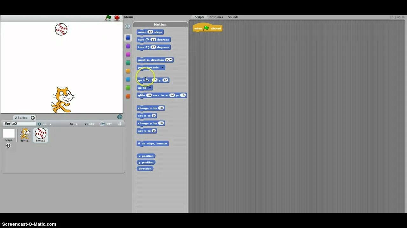This screenshot has height=228, width=407.
Task: Switch to the Scripts tab
Action: (x=199, y=17)
